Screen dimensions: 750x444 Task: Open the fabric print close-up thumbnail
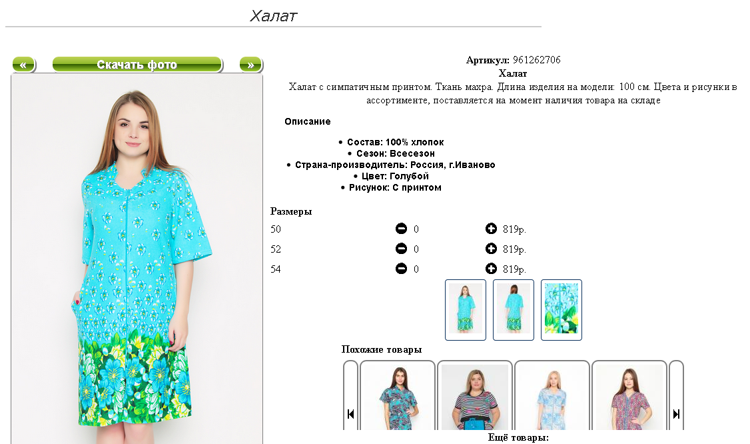(x=562, y=310)
